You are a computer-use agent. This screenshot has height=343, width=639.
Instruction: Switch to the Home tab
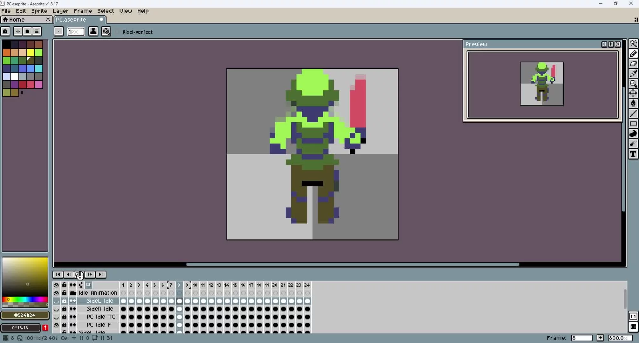[17, 19]
